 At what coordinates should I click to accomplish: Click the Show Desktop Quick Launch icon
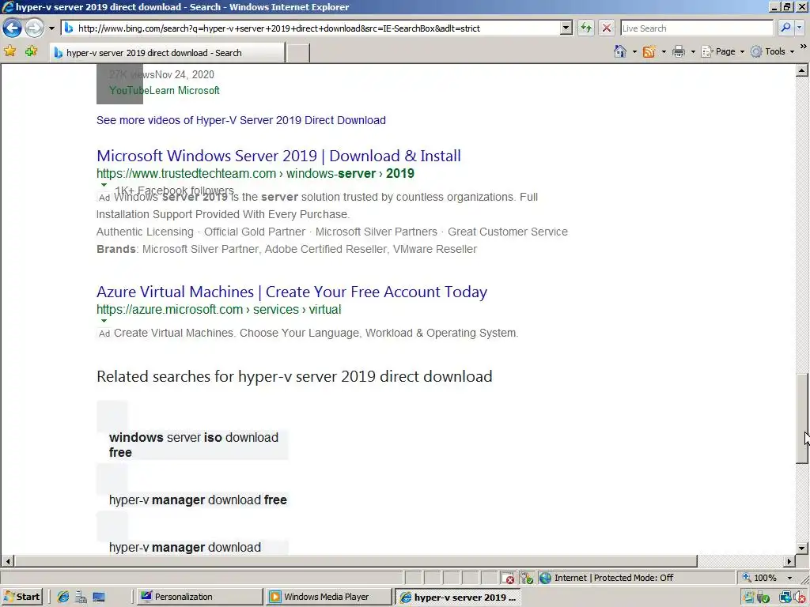99,597
